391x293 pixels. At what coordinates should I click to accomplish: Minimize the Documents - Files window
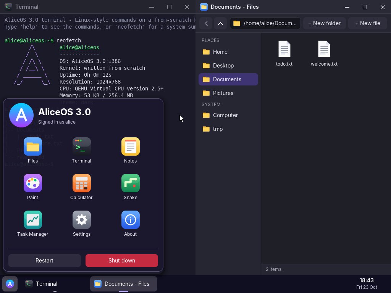pos(347,7)
